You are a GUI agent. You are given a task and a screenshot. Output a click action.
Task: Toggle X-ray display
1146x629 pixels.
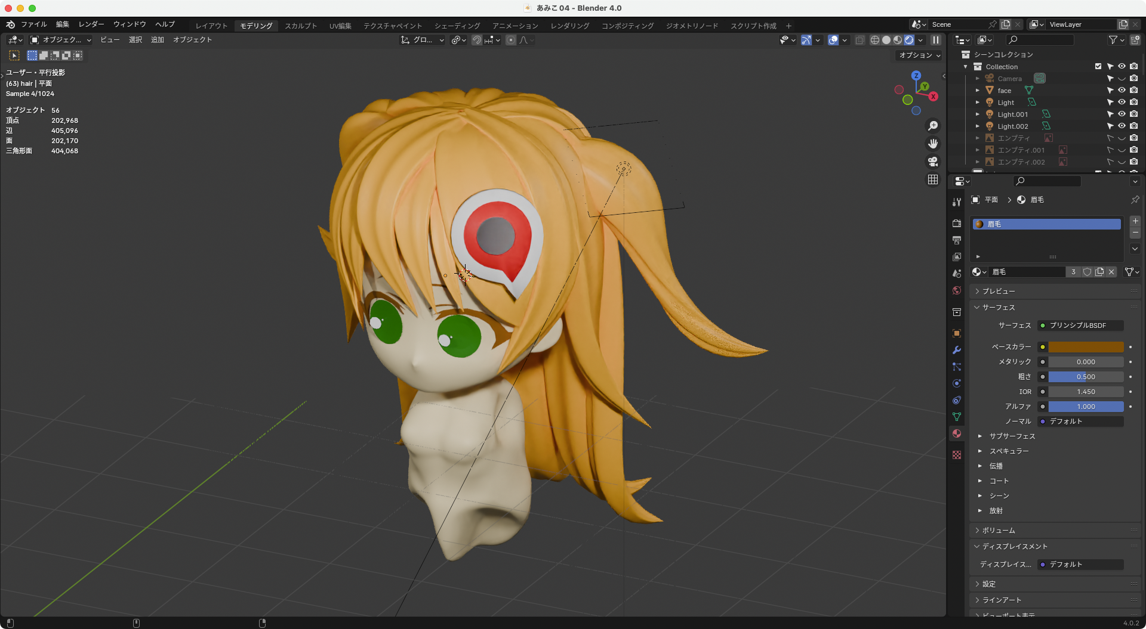(x=860, y=40)
